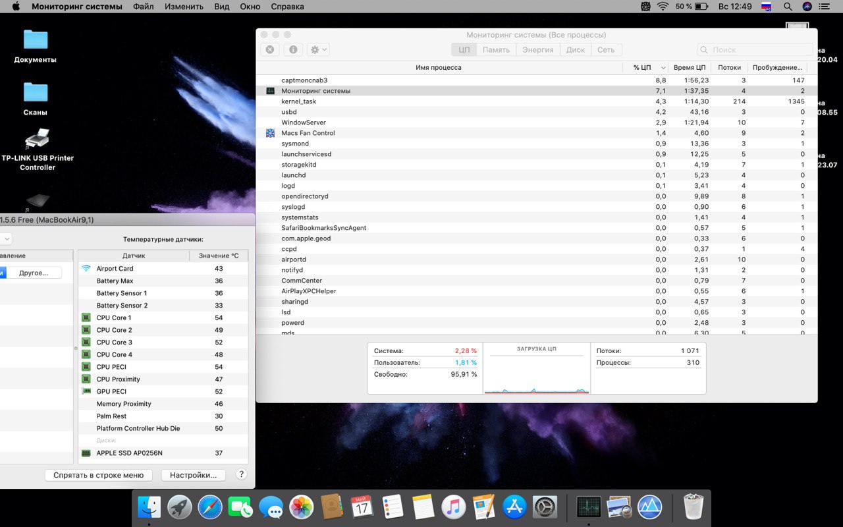The height and width of the screenshot is (527, 843).
Task: Open TP-LINK USB Printer Controller desktop icon
Action: click(38, 139)
